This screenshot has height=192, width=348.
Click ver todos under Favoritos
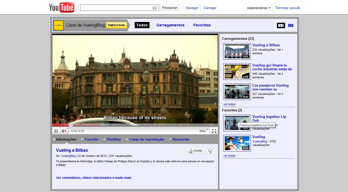[229, 156]
